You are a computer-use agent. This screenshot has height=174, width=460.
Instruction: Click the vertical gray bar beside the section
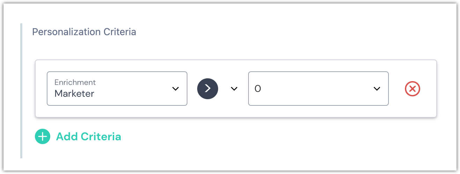click(x=21, y=90)
